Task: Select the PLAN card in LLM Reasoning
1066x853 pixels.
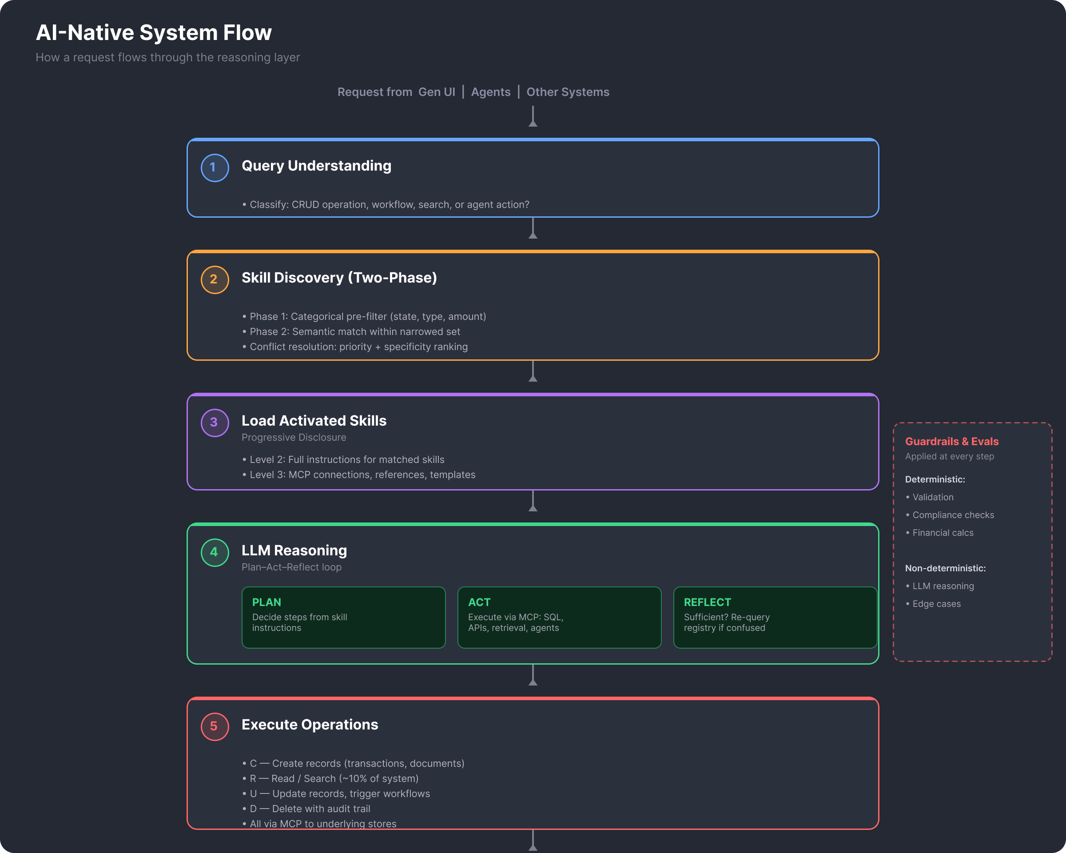Action: click(344, 617)
